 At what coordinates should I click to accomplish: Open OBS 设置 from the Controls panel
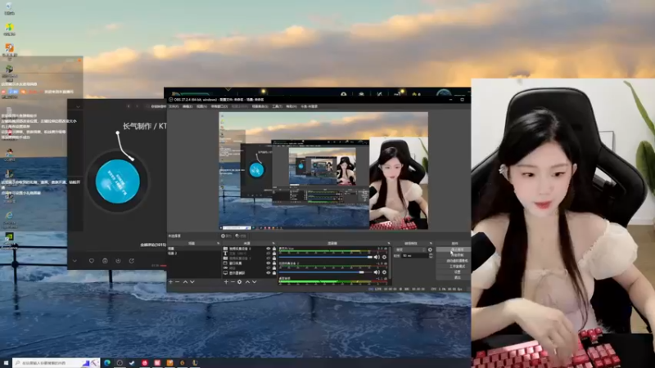[x=454, y=272]
